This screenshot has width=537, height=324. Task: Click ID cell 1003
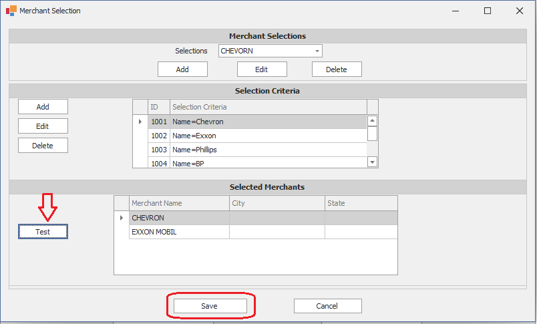point(159,150)
